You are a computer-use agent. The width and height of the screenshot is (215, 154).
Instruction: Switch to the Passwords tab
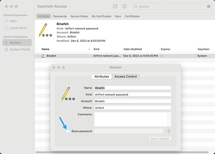click(x=60, y=16)
